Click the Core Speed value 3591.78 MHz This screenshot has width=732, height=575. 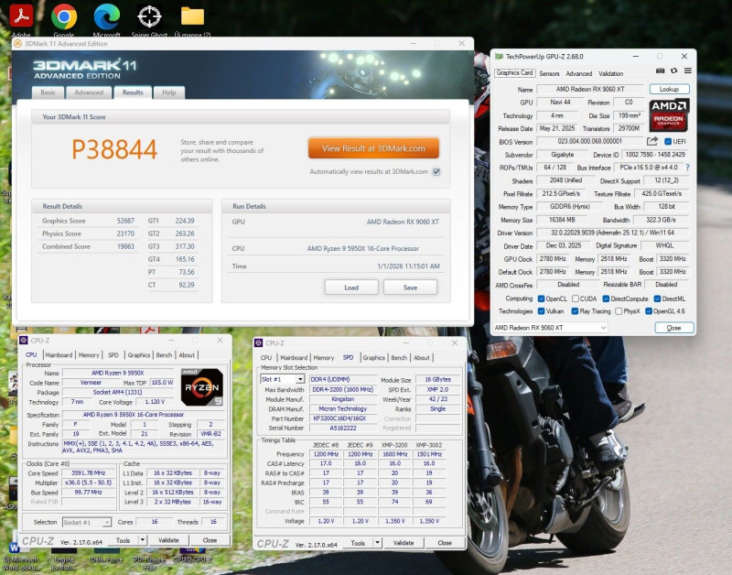point(89,473)
